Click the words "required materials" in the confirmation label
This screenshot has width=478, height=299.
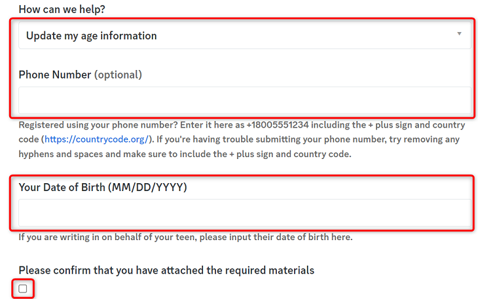click(x=269, y=270)
